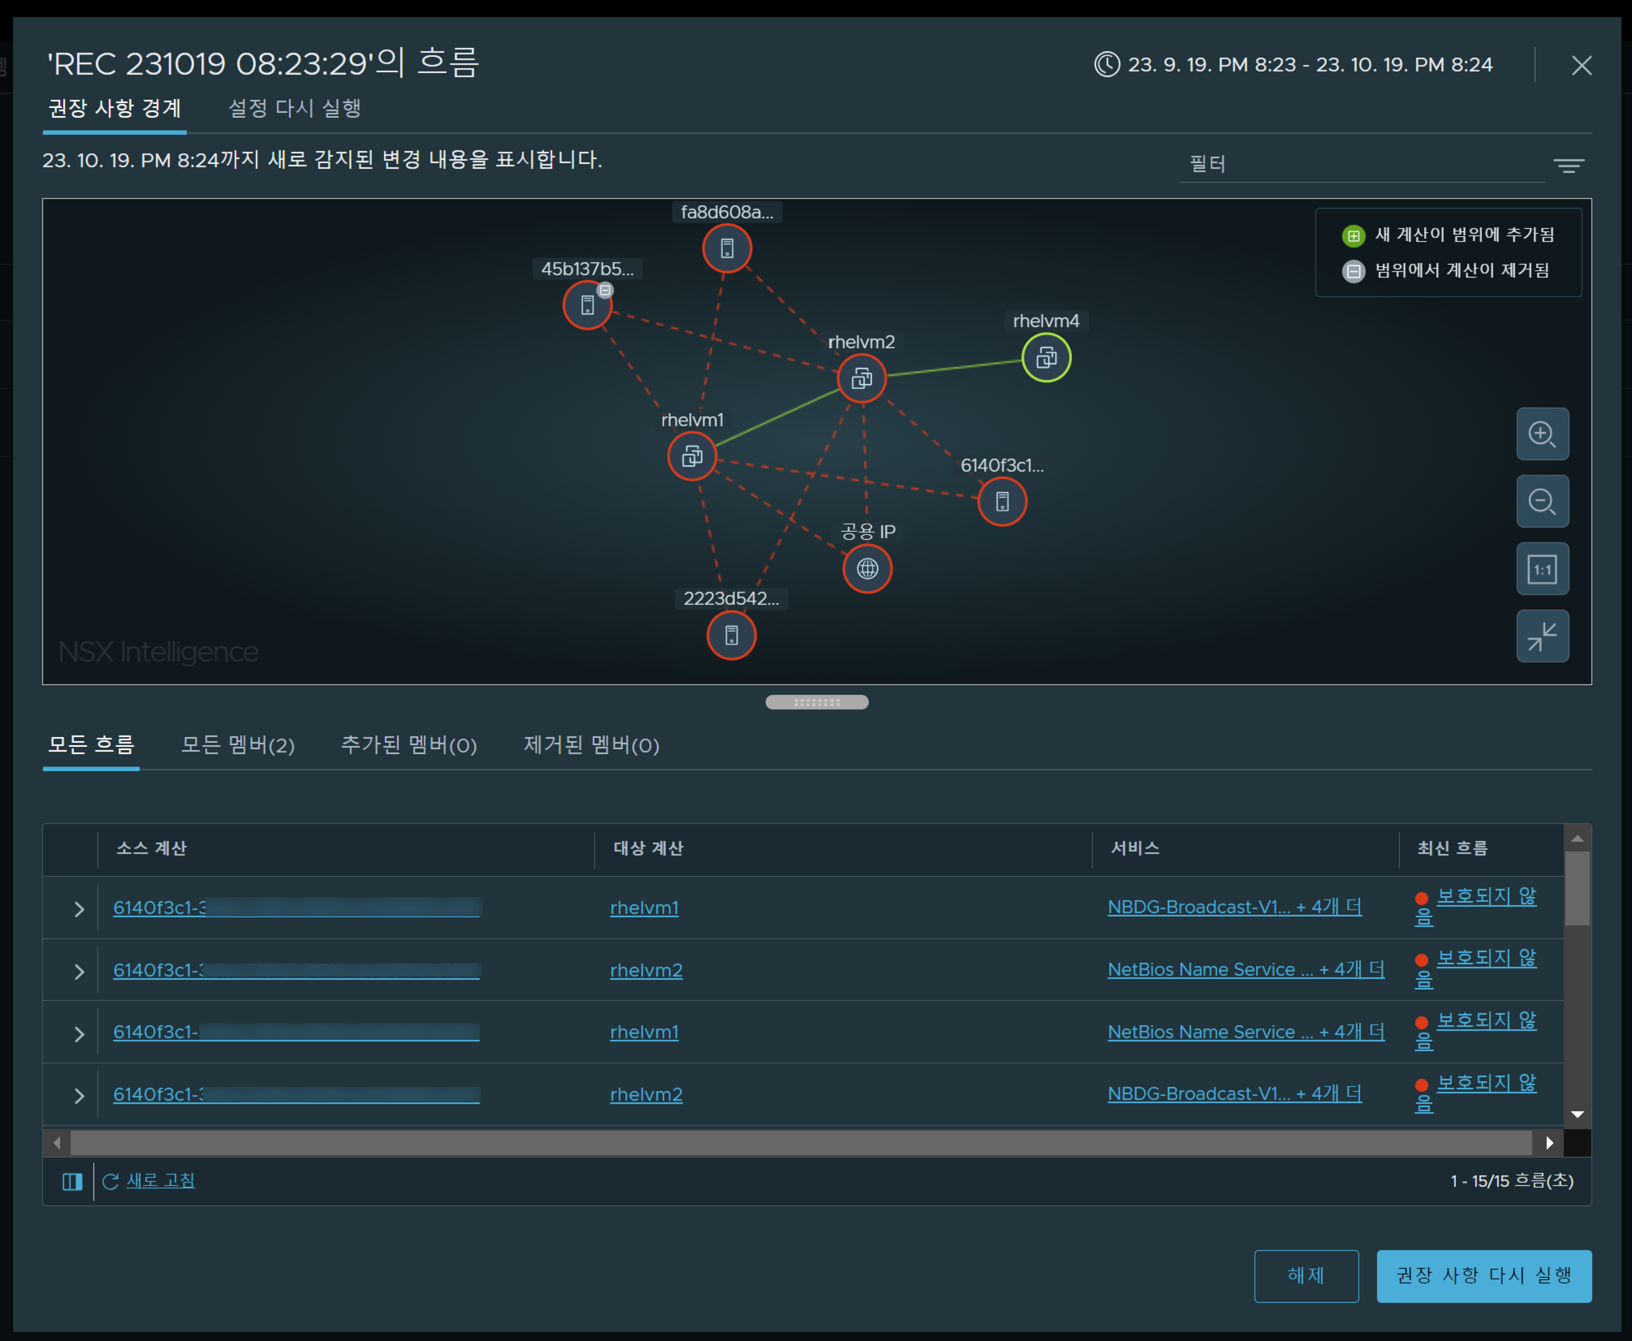The height and width of the screenshot is (1341, 1632).
Task: Select the rhelvm2 VM node
Action: [861, 379]
